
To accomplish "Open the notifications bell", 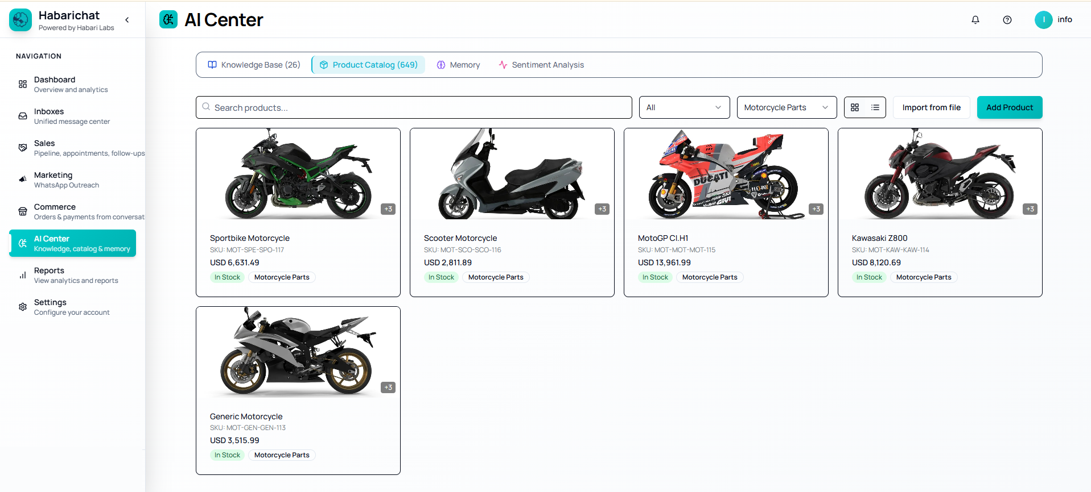I will coord(975,20).
